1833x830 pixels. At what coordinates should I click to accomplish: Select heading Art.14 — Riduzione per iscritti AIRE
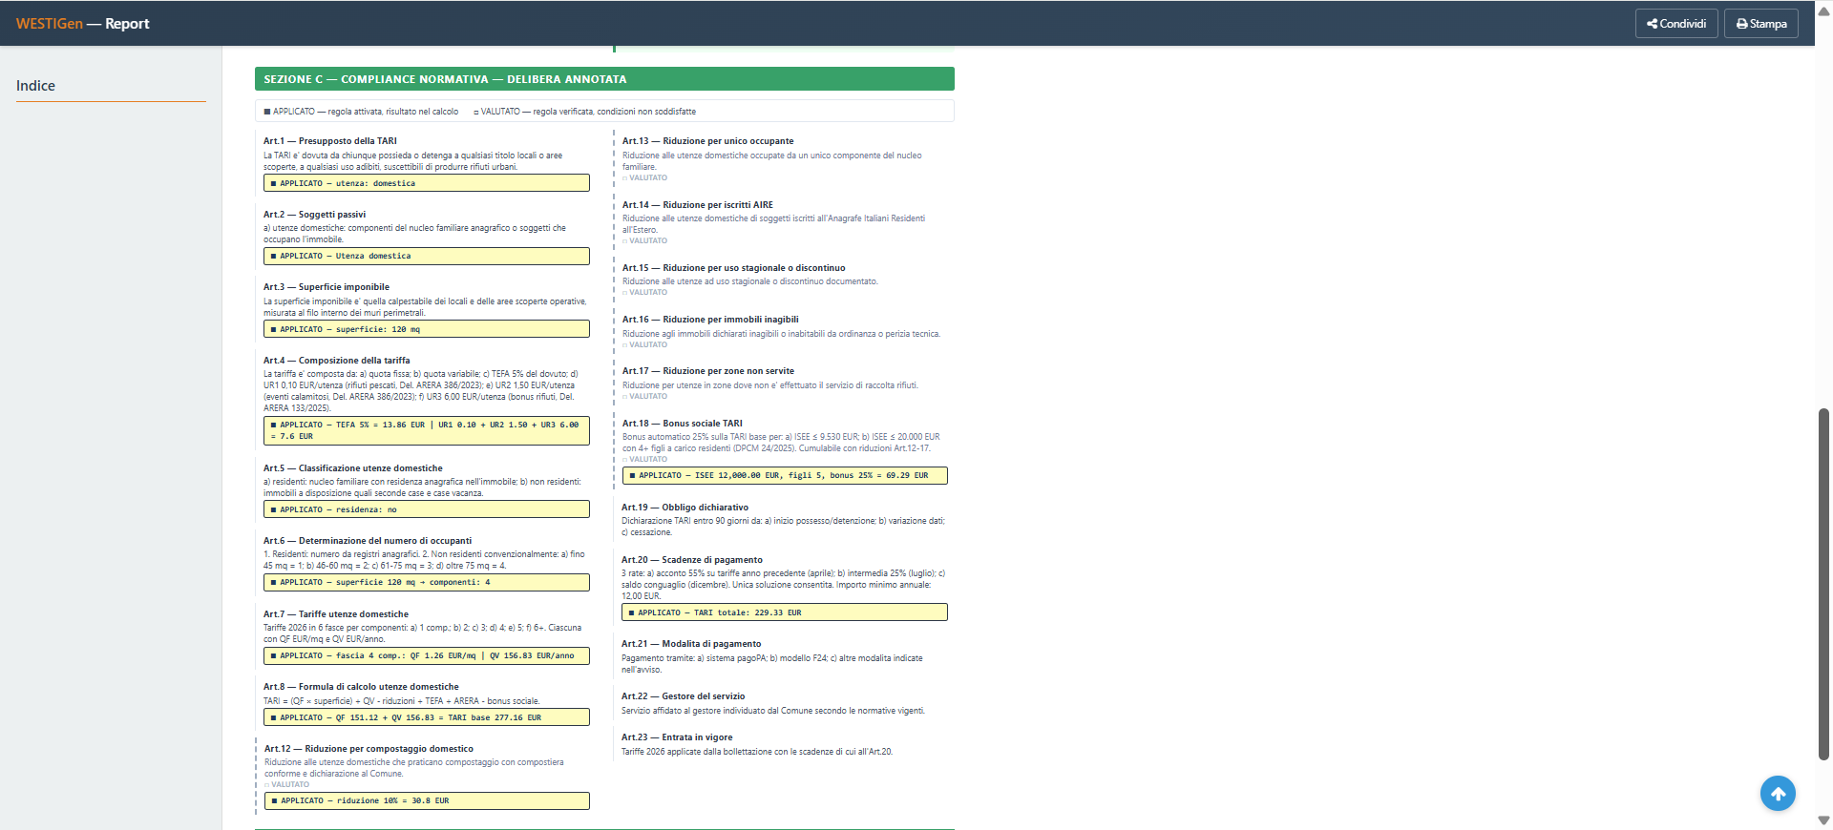point(698,205)
